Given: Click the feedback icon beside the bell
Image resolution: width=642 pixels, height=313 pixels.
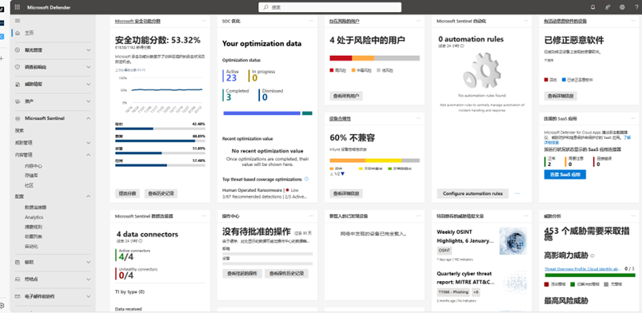Looking at the screenshot, I should click(x=608, y=7).
